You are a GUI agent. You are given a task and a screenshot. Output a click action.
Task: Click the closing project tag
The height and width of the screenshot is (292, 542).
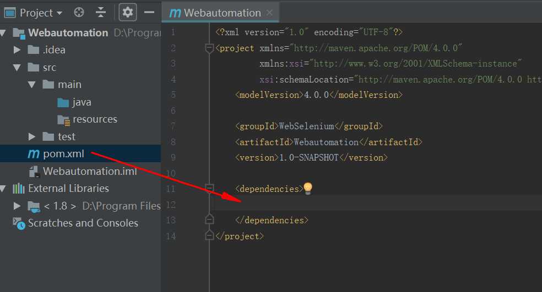point(239,236)
